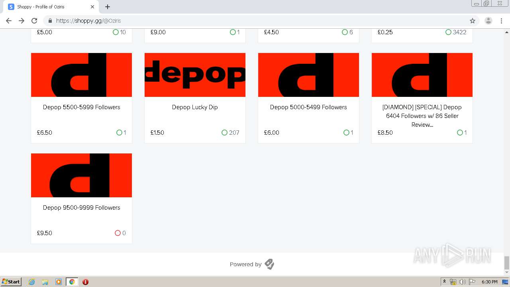This screenshot has height=287, width=510.
Task: Click the £1.50 price label
Action: pos(157,133)
